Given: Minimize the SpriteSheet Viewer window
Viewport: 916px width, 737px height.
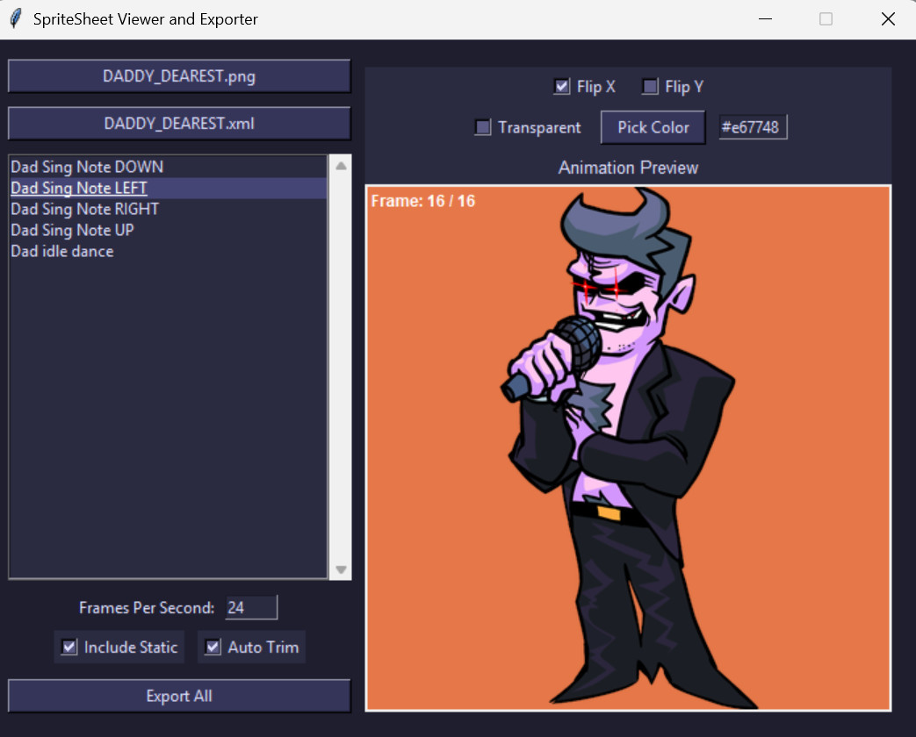Looking at the screenshot, I should [765, 18].
